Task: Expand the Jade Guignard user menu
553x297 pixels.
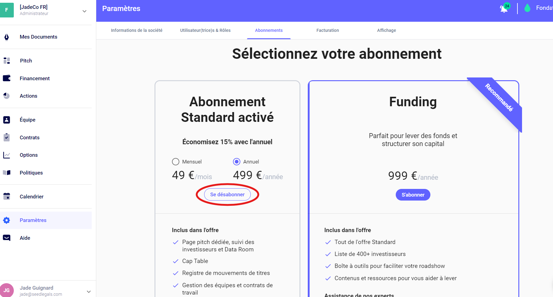Action: (89, 291)
